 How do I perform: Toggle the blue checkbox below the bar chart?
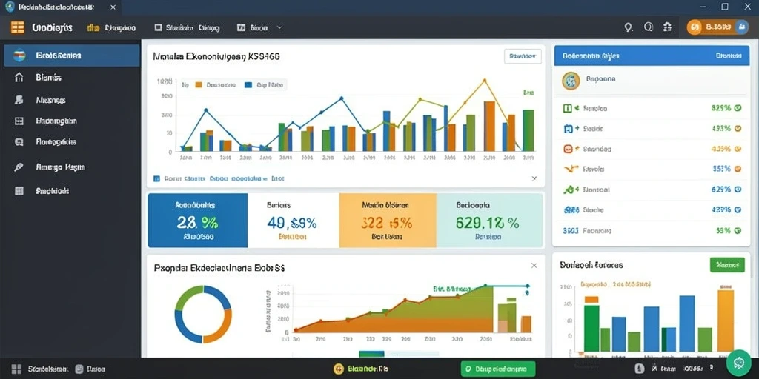pos(156,178)
